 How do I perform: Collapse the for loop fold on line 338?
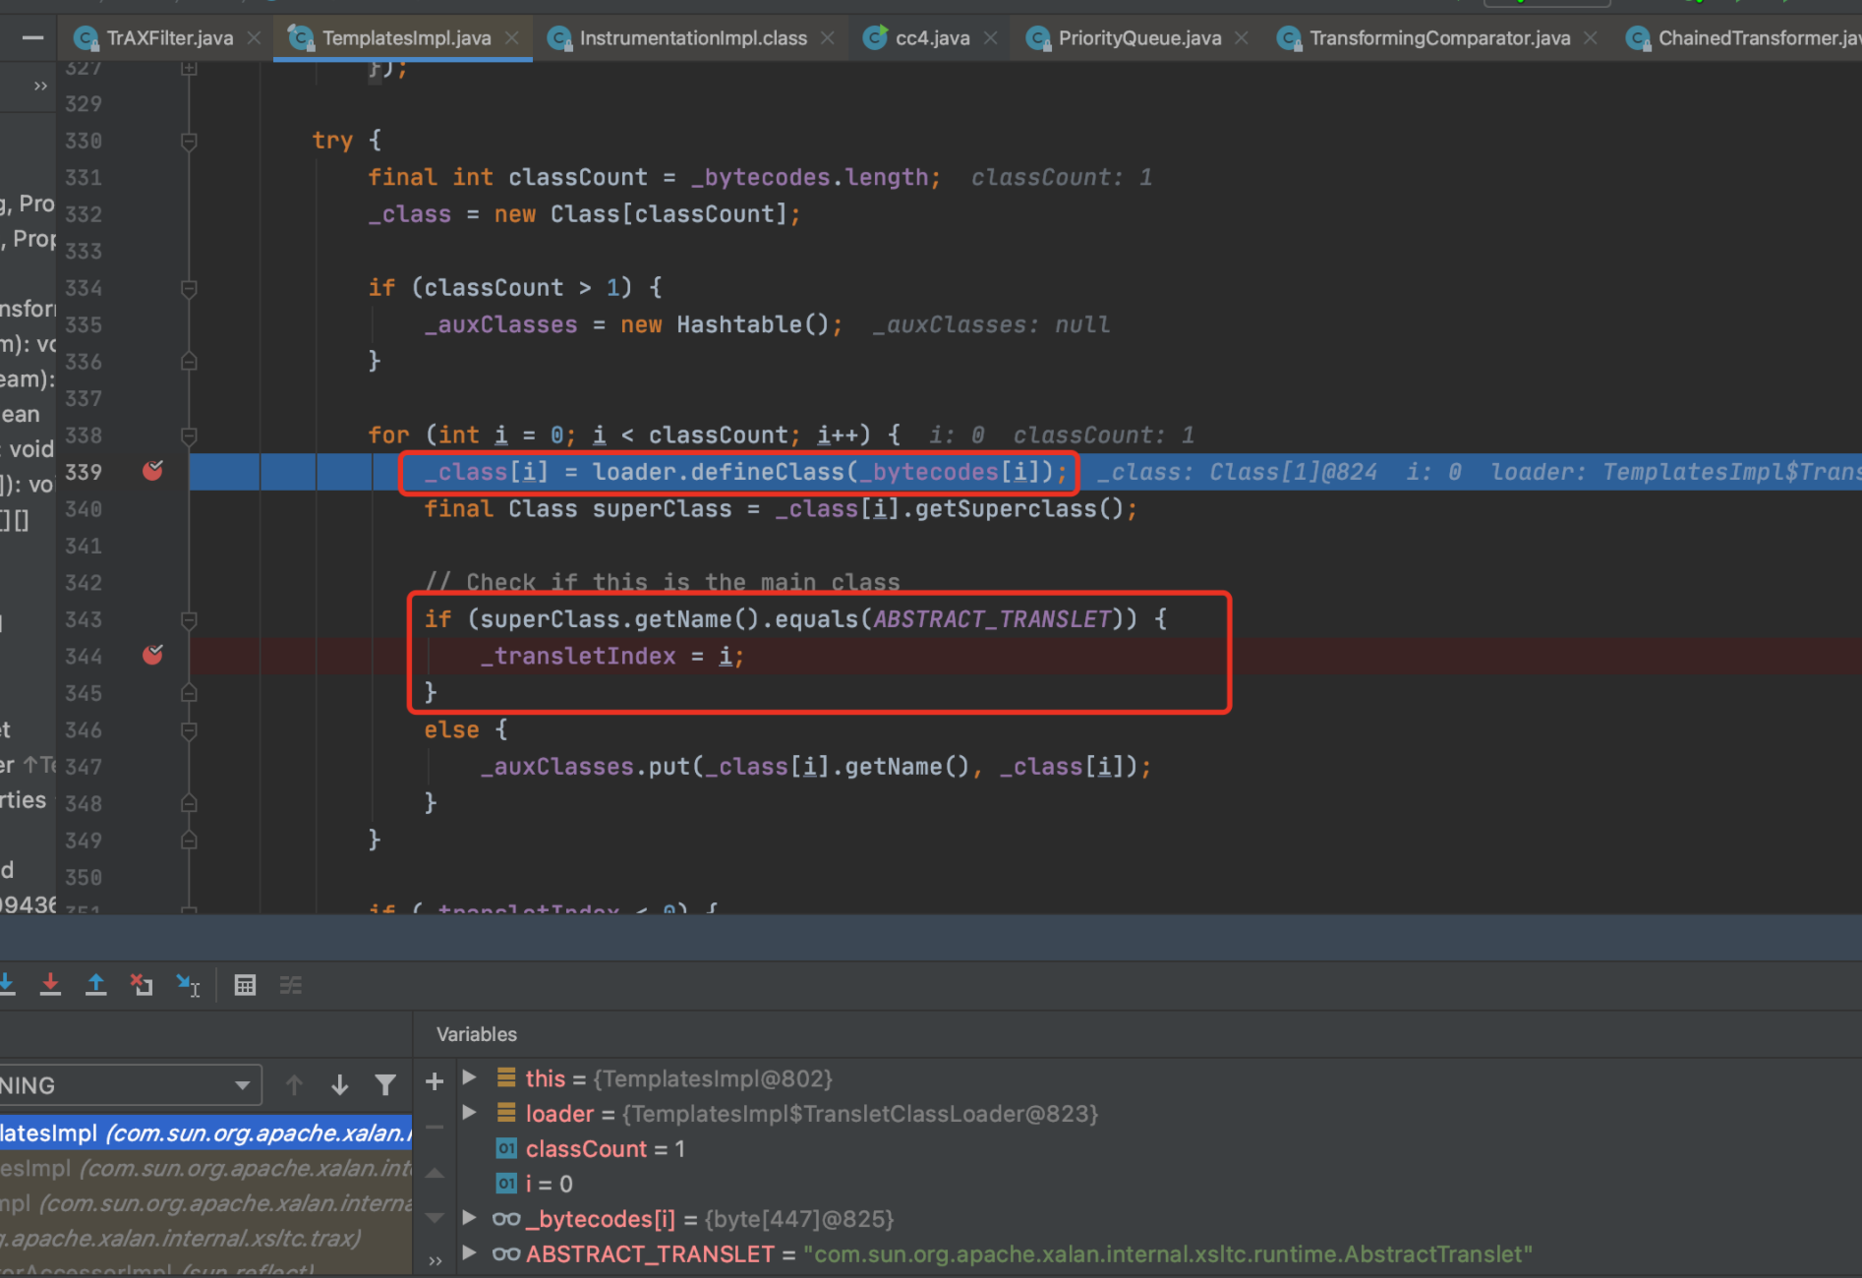pyautogui.click(x=189, y=435)
